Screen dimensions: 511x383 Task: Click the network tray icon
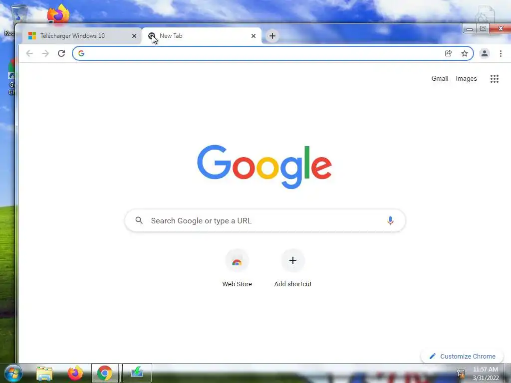tap(461, 373)
